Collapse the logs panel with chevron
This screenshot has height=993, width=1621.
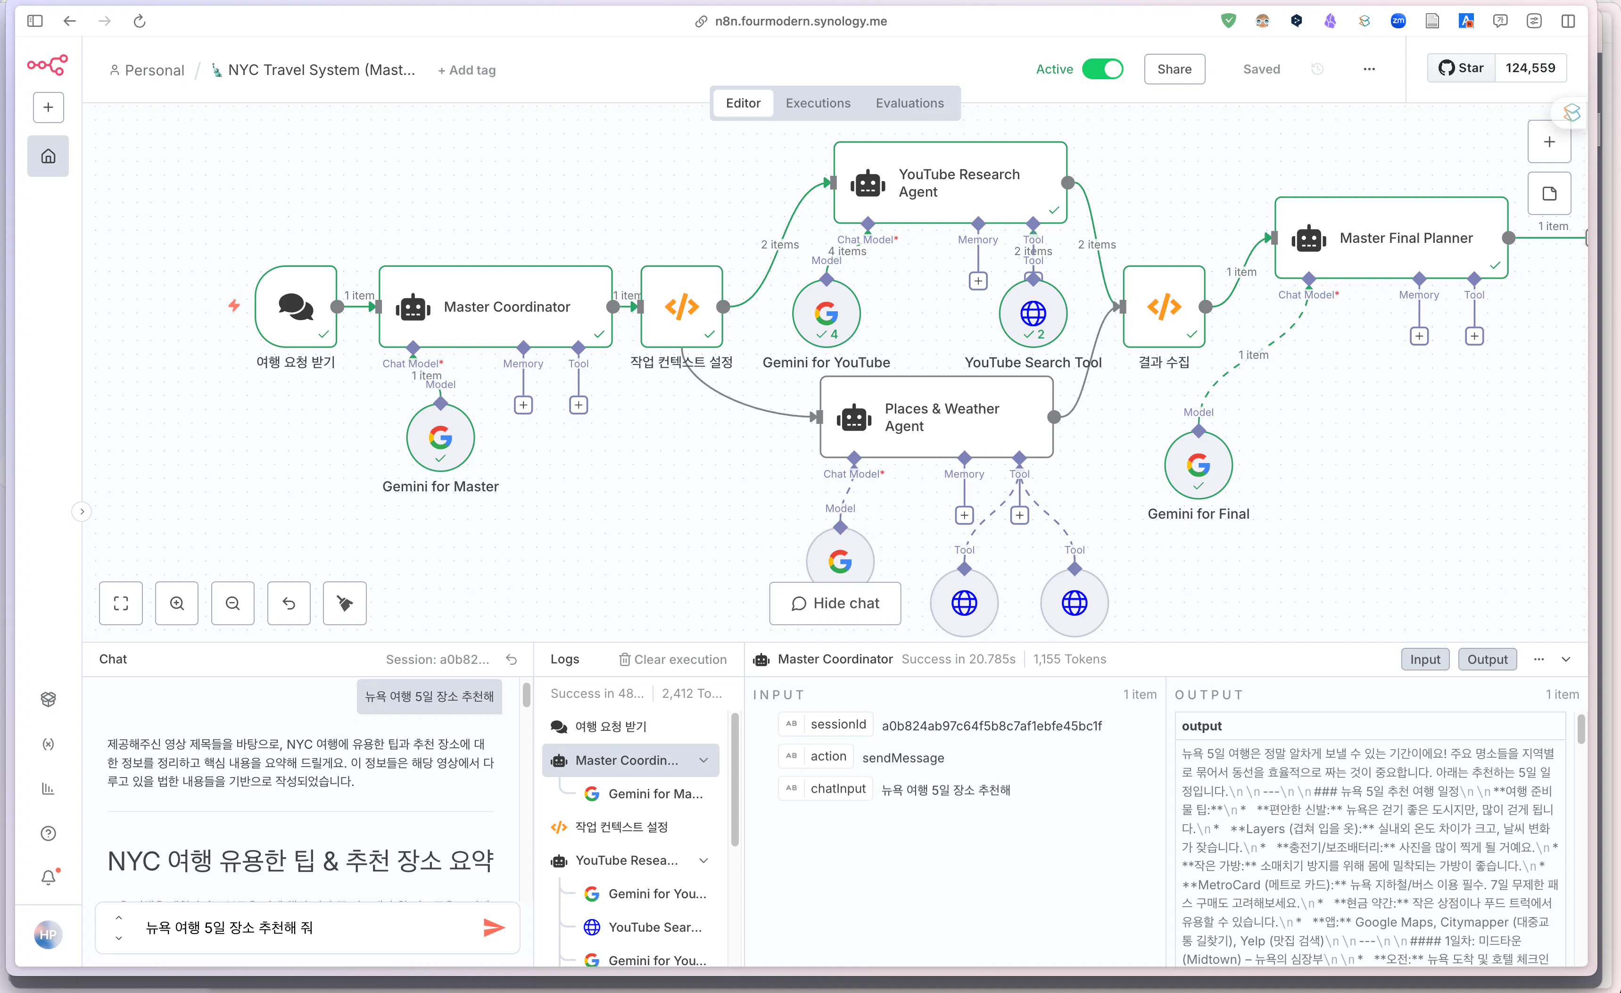pos(1566,659)
